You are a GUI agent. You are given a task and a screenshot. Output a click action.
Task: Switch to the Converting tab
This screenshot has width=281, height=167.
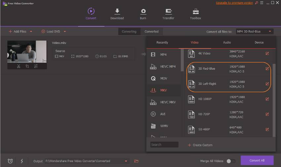click(x=129, y=31)
